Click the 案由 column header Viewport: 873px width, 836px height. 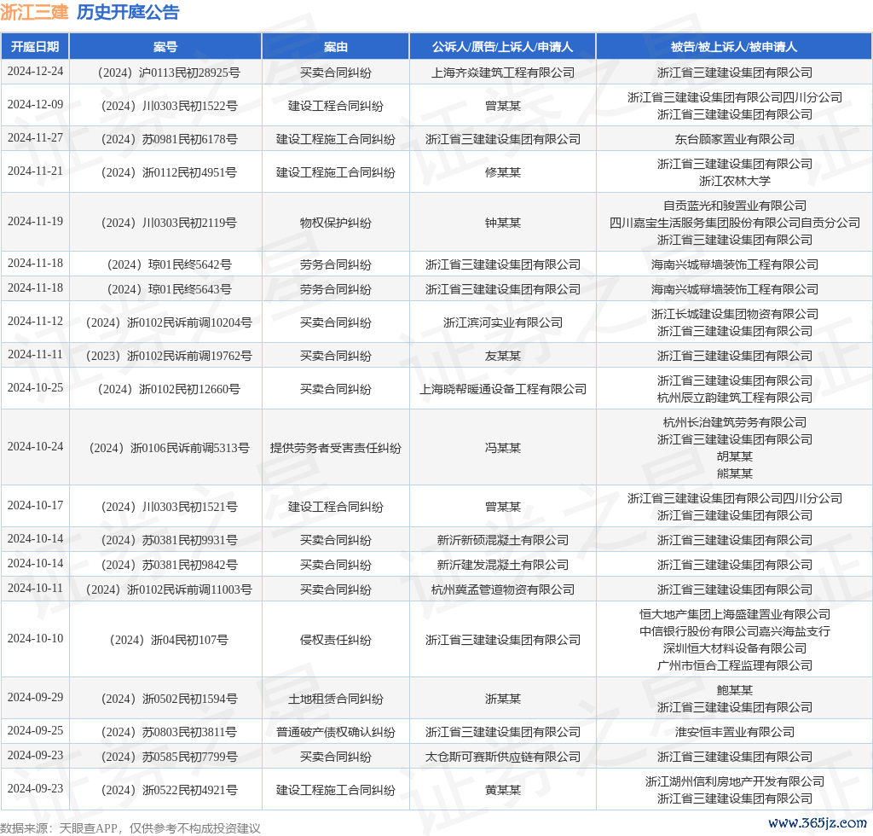coord(336,47)
